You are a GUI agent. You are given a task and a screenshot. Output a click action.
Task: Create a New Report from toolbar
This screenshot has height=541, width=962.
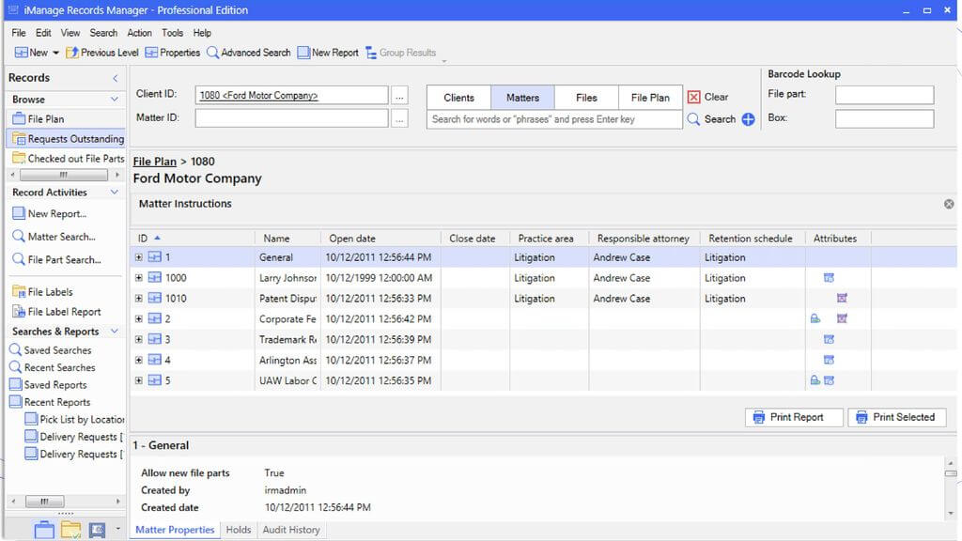point(328,53)
